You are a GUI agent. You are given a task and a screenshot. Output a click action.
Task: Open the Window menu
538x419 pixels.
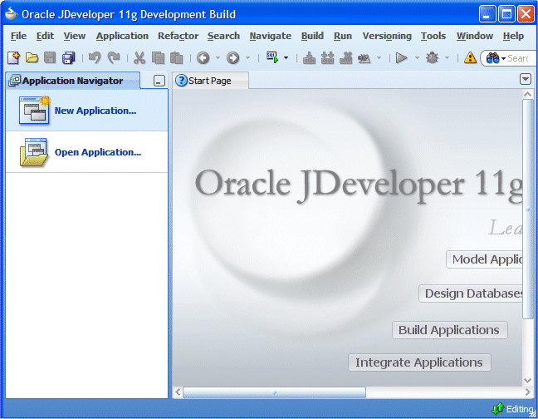coord(475,36)
